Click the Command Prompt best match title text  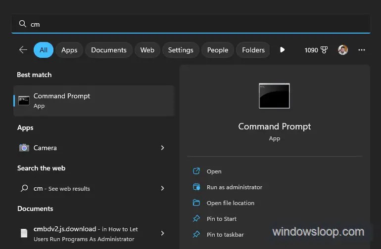click(62, 96)
